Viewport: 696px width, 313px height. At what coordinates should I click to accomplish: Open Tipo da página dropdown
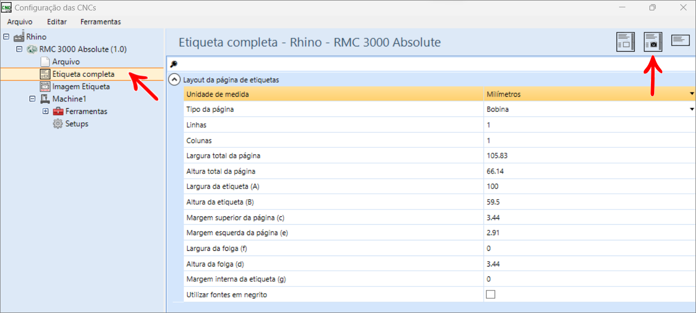692,109
